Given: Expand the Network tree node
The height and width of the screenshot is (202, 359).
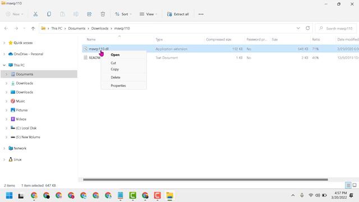Looking at the screenshot, I should pos(4,148).
